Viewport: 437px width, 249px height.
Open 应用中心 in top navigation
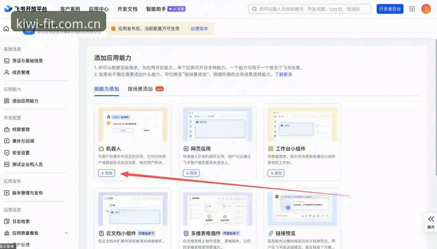(99, 9)
